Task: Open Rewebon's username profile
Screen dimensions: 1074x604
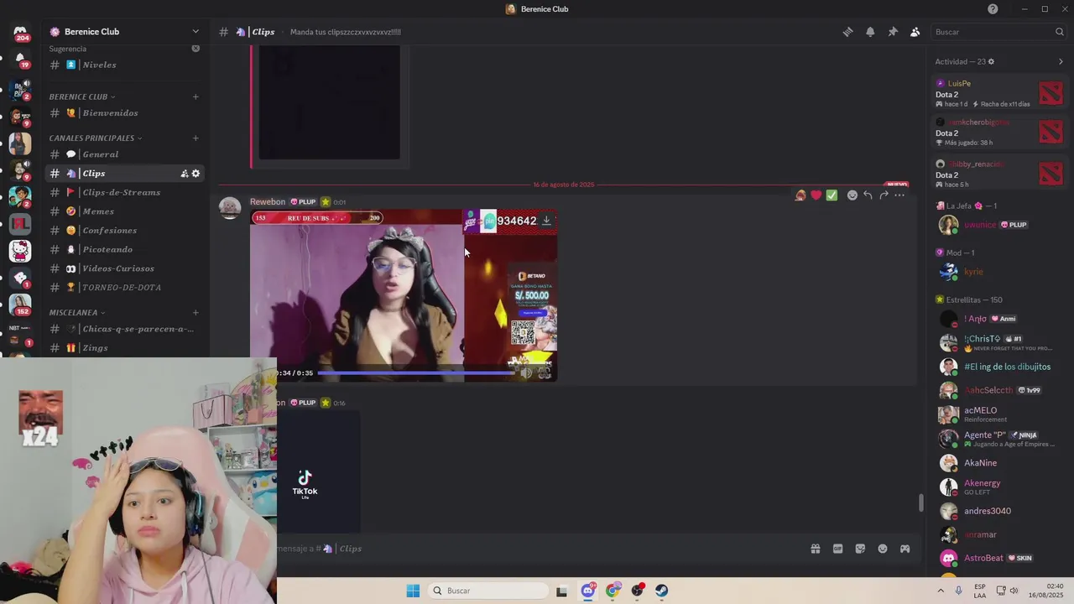Action: pos(268,202)
